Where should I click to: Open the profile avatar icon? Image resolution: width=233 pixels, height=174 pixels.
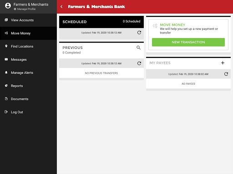coord(8,6)
